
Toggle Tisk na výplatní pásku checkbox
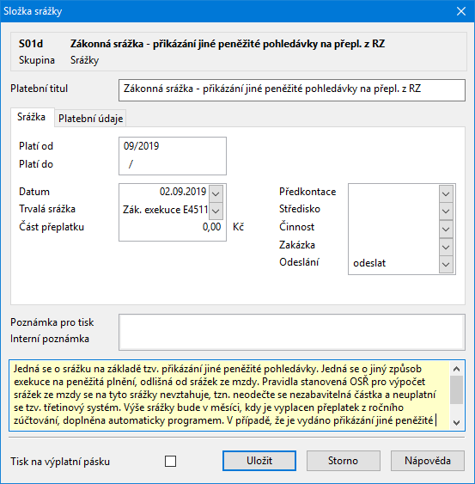click(171, 461)
